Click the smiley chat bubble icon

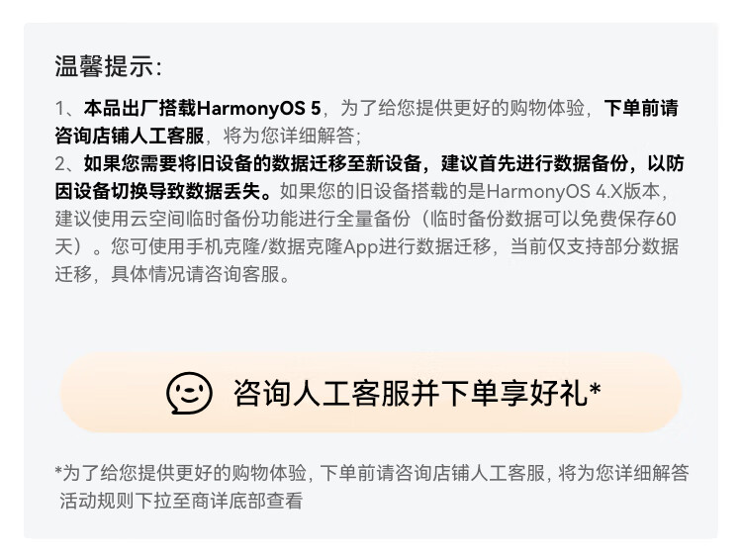(189, 393)
